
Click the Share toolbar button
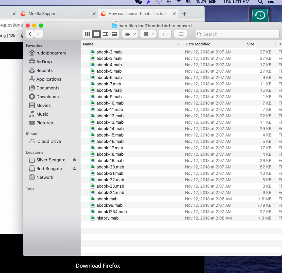point(165,34)
